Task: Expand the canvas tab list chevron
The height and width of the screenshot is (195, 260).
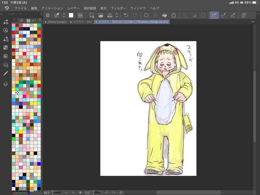Action: pos(253,22)
